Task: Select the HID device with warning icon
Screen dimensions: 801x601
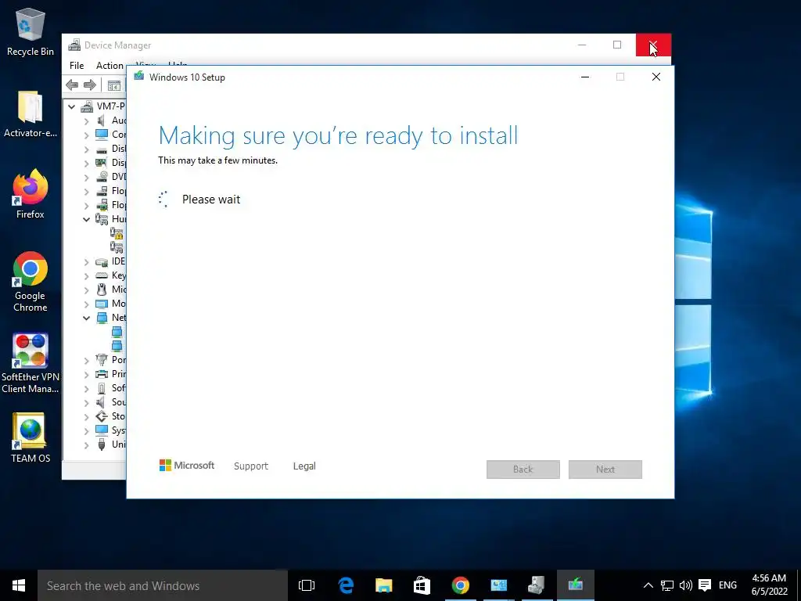Action: click(117, 233)
